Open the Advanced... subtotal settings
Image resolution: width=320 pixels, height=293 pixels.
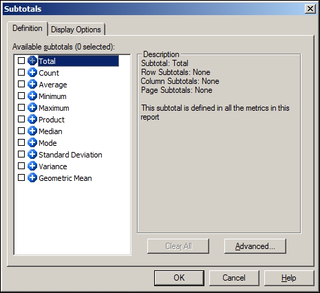tap(255, 246)
